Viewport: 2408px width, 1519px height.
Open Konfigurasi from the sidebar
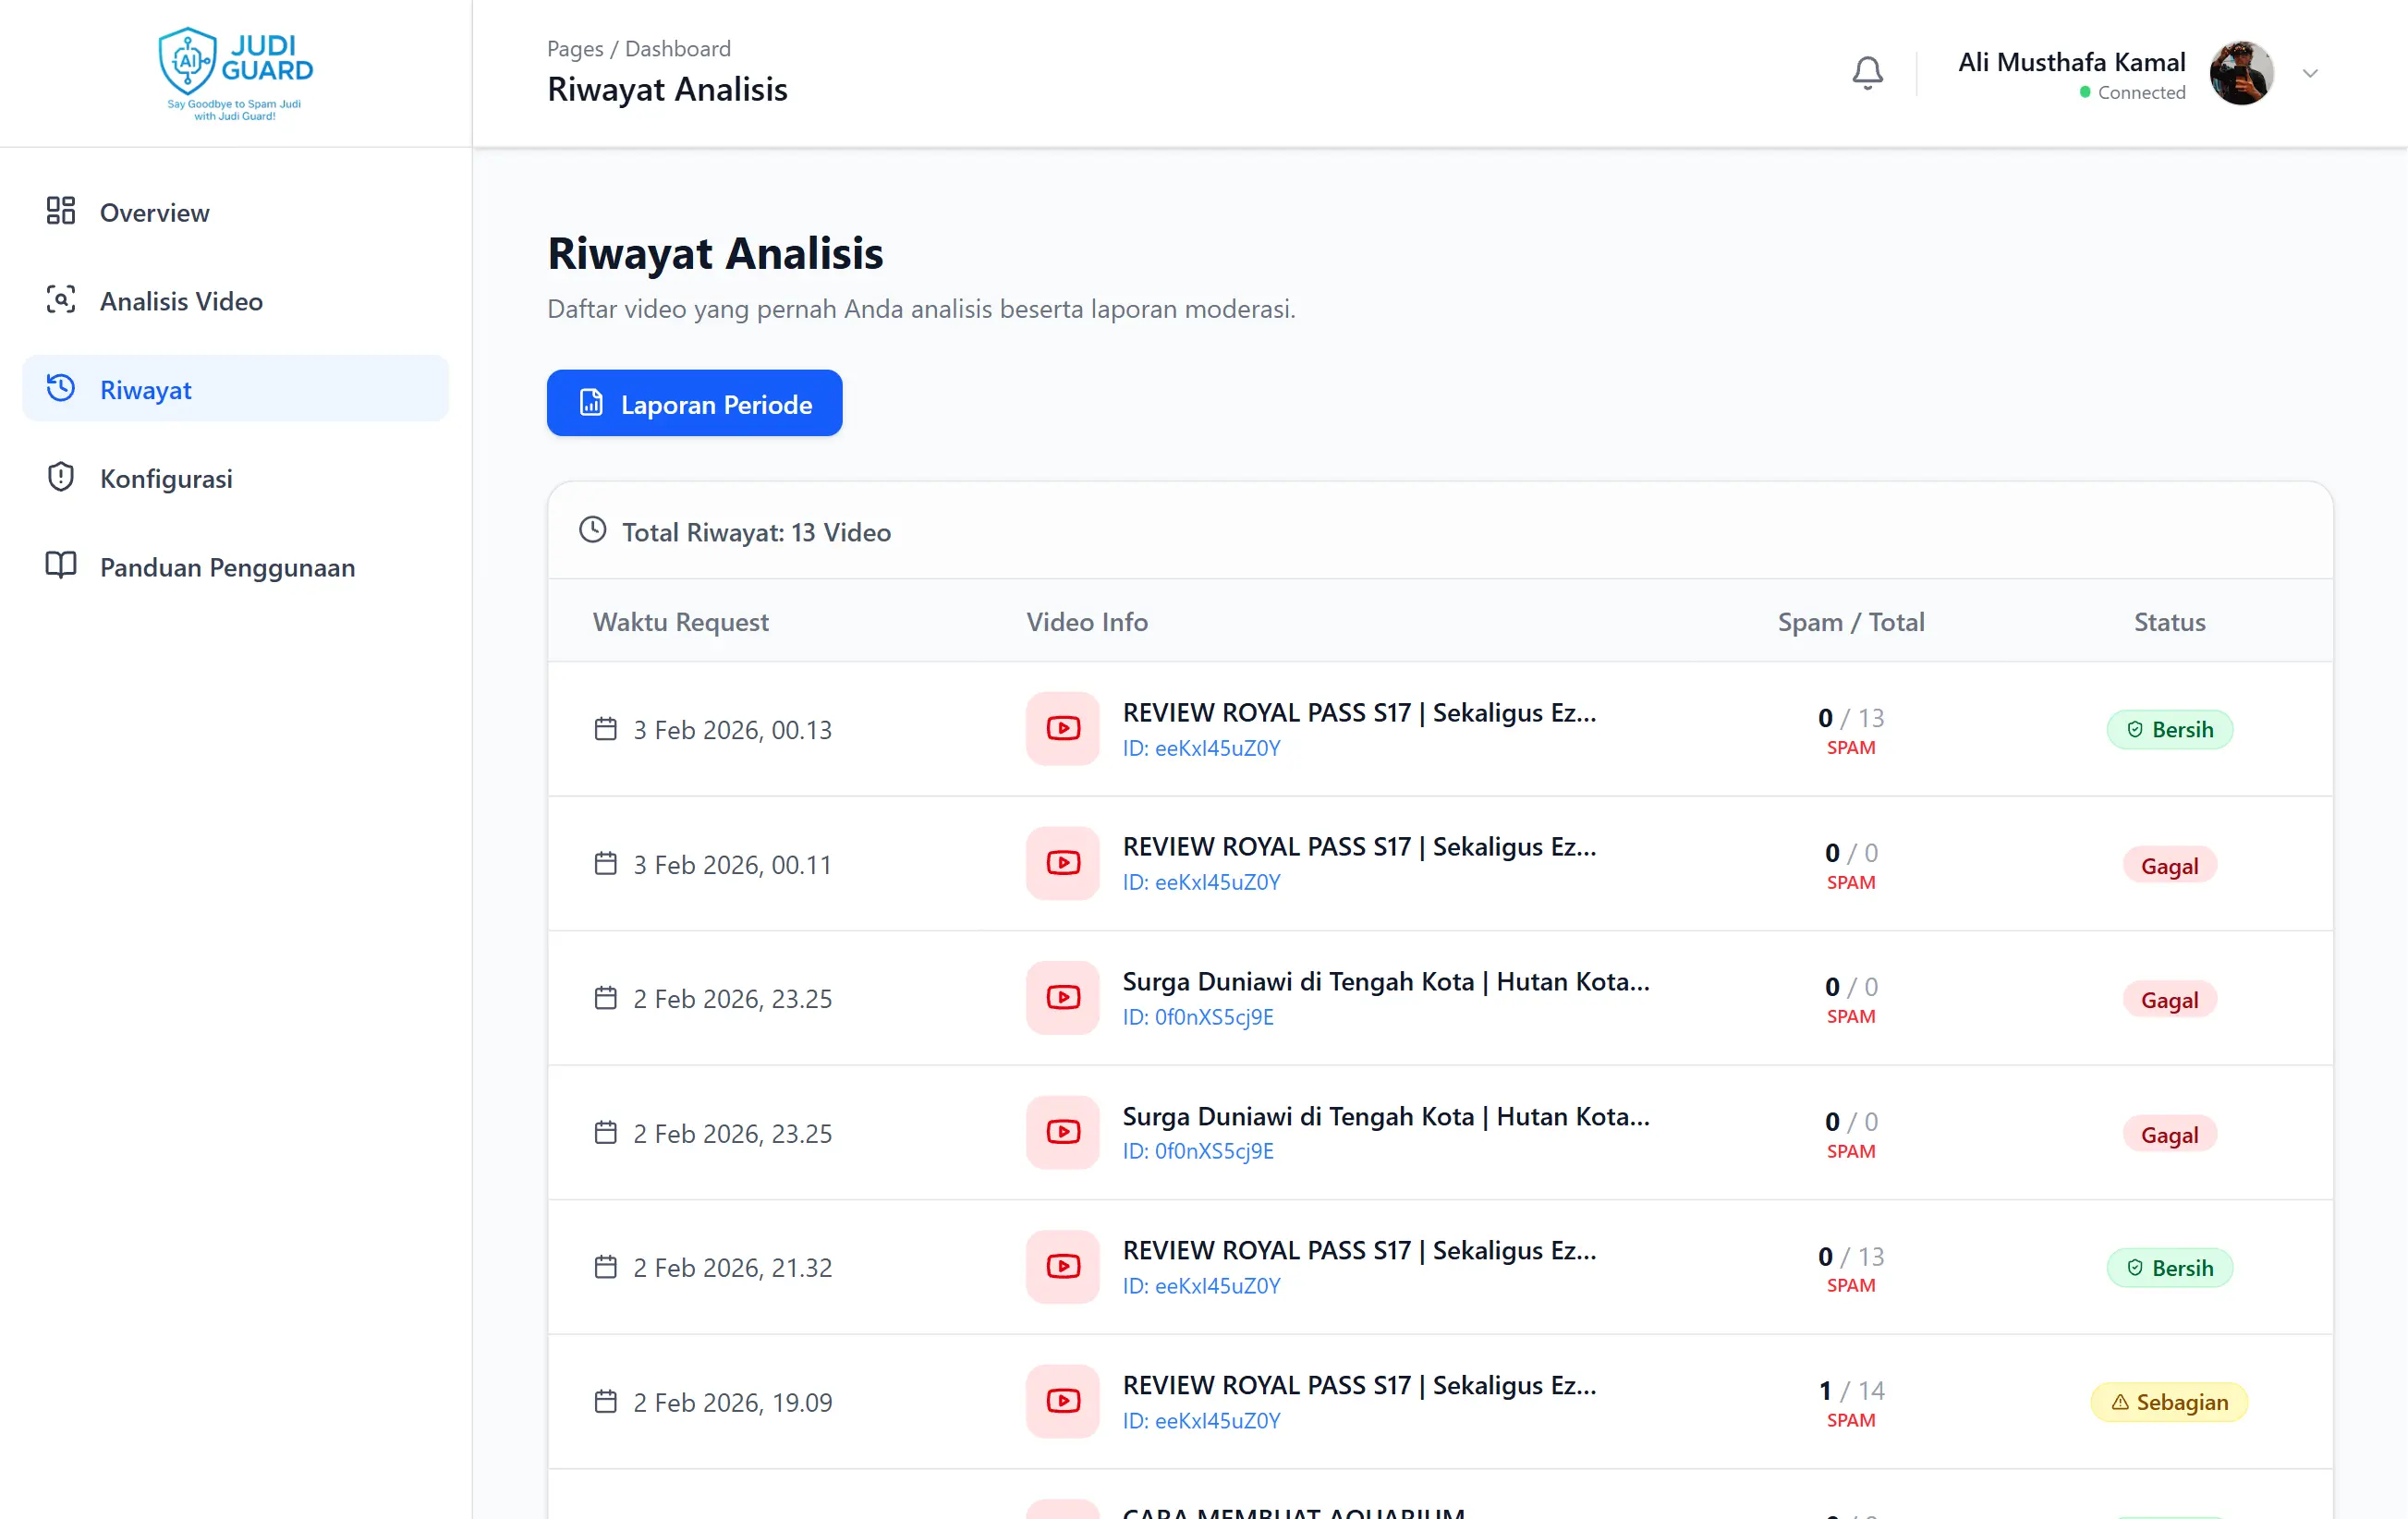point(236,478)
